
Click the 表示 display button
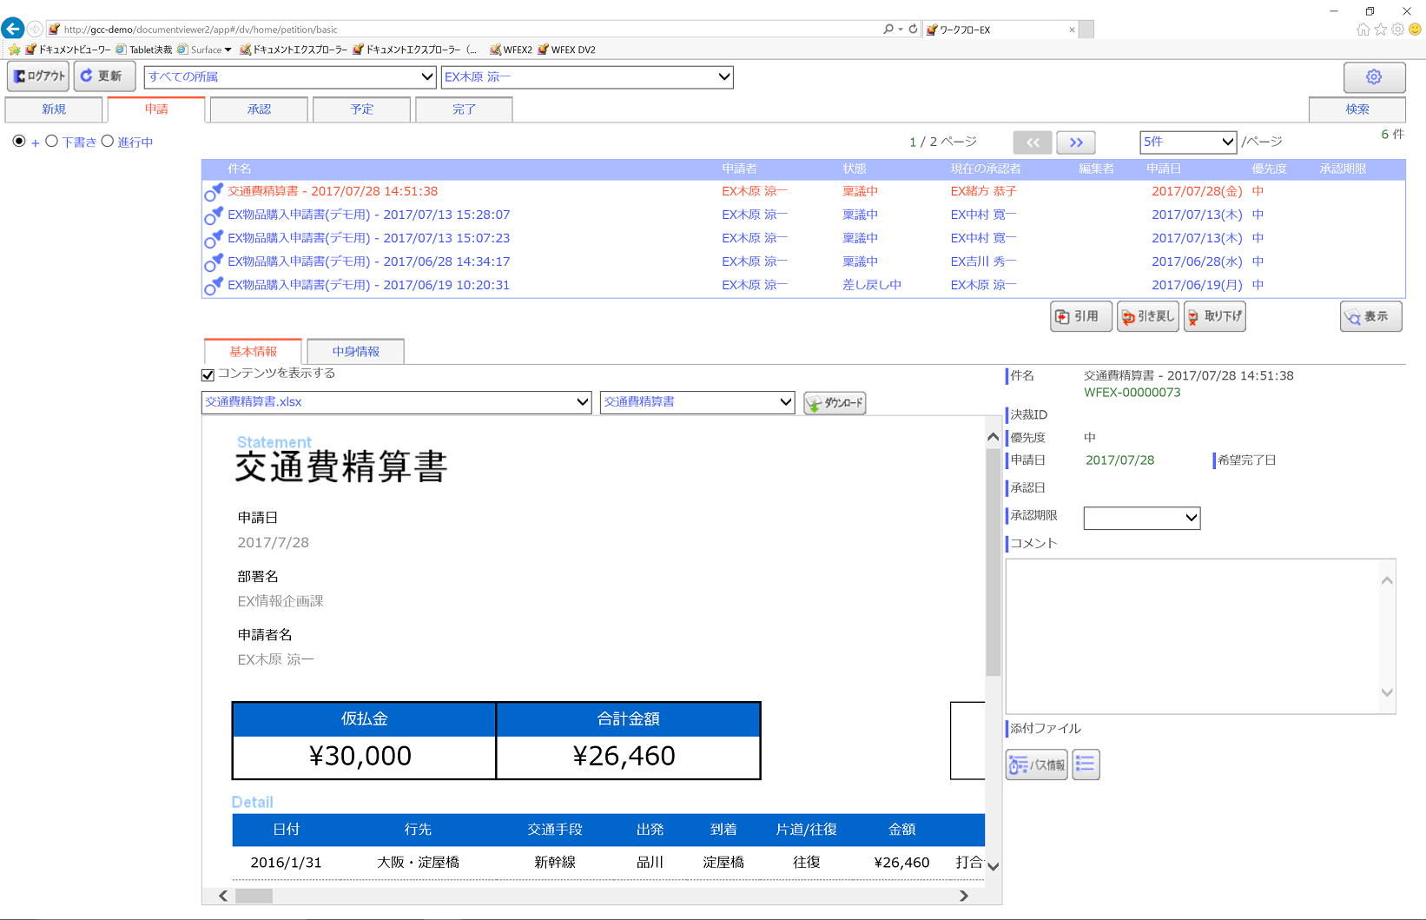(x=1370, y=317)
